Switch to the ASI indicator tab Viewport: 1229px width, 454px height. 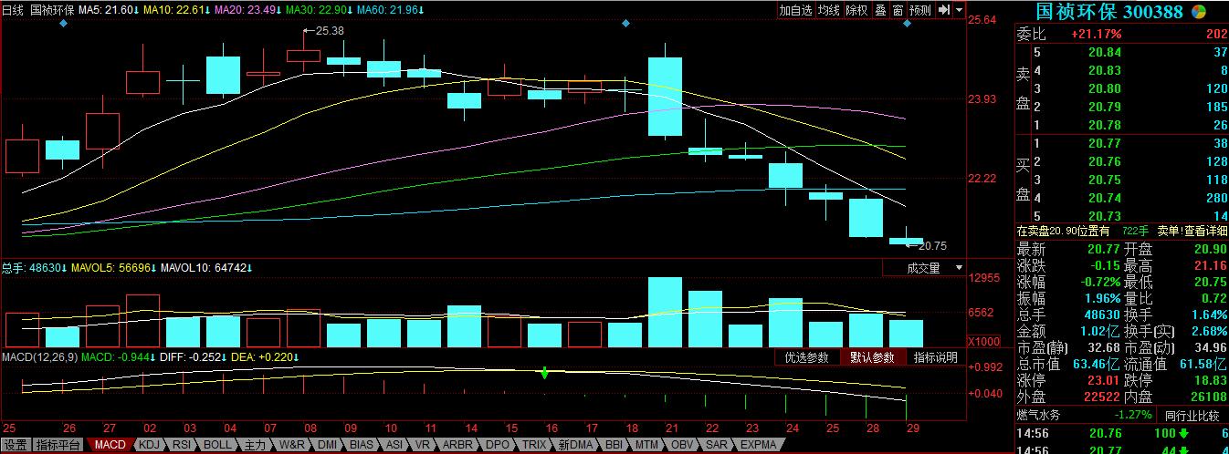[394, 445]
